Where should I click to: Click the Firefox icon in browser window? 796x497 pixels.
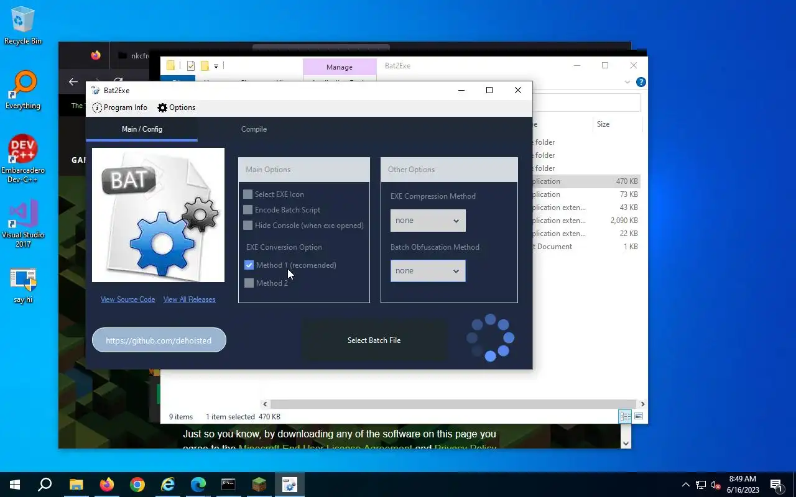[x=95, y=55]
